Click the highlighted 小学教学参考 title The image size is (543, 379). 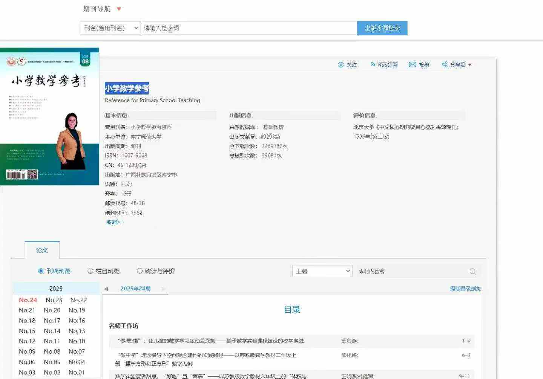127,88
